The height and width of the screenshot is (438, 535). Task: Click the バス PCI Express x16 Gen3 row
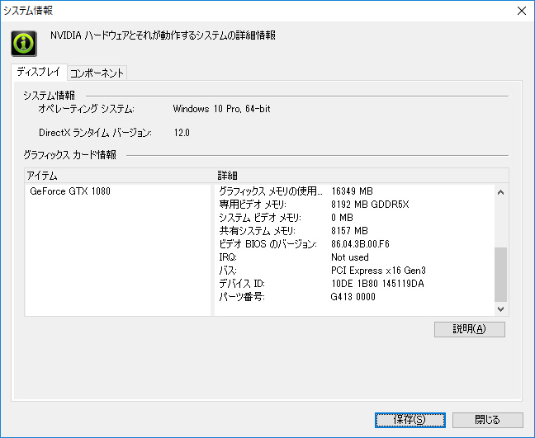(355, 271)
